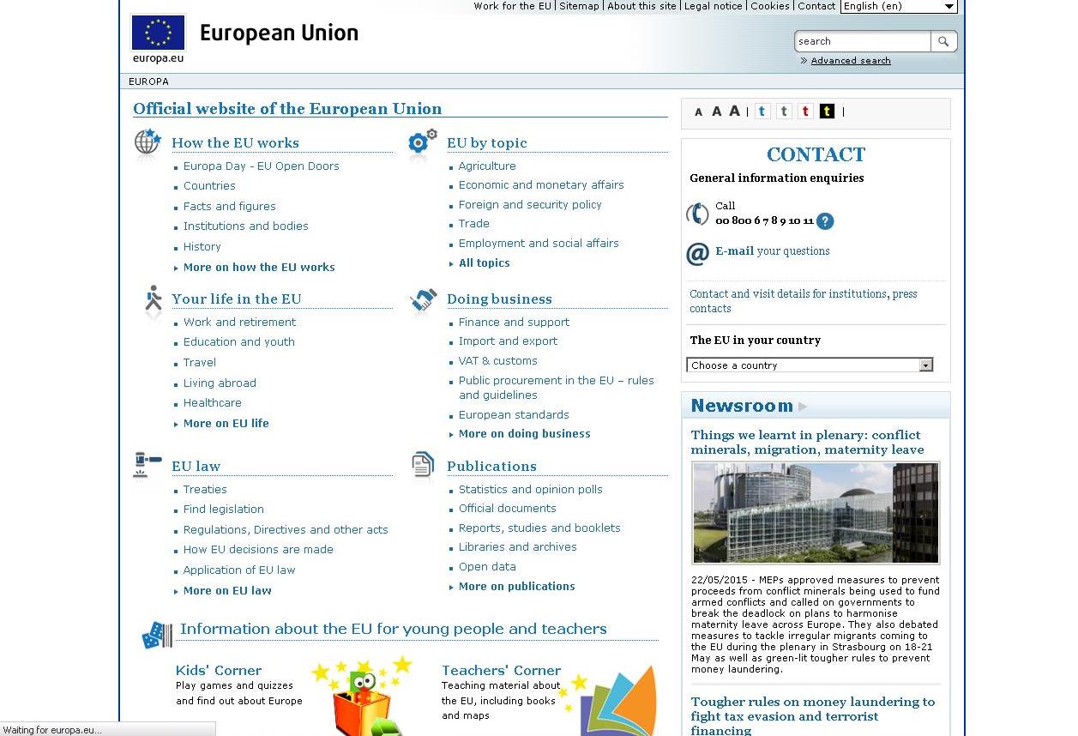The image size is (1078, 736).
Task: Open Contact and visit details for institutions
Action: pos(803,301)
